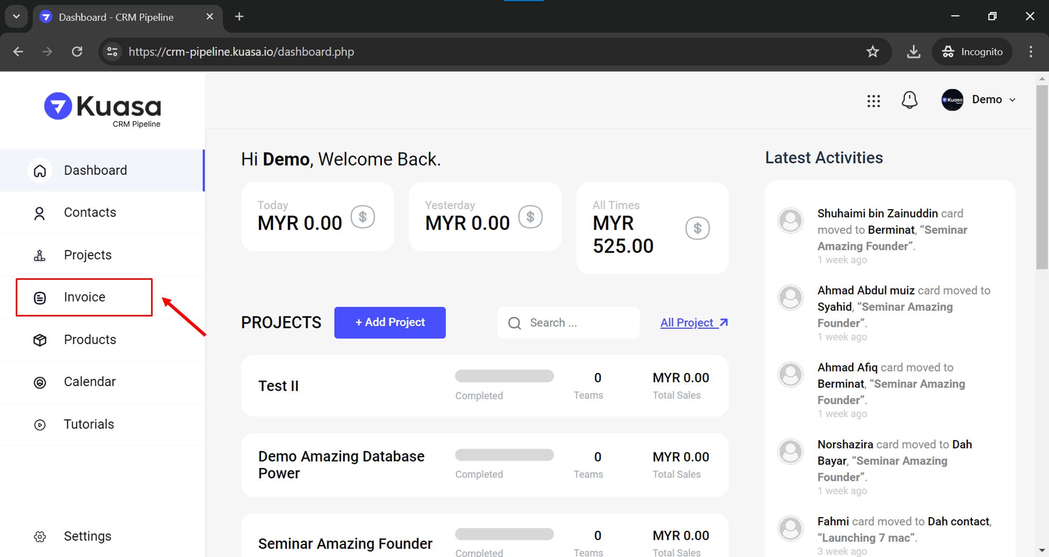Click the projects Search field
Screen dimensions: 1049x557
pyautogui.click(x=569, y=323)
